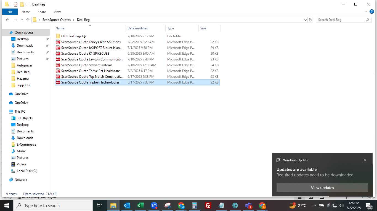Expand the ribbon using the chevron

[366, 12]
